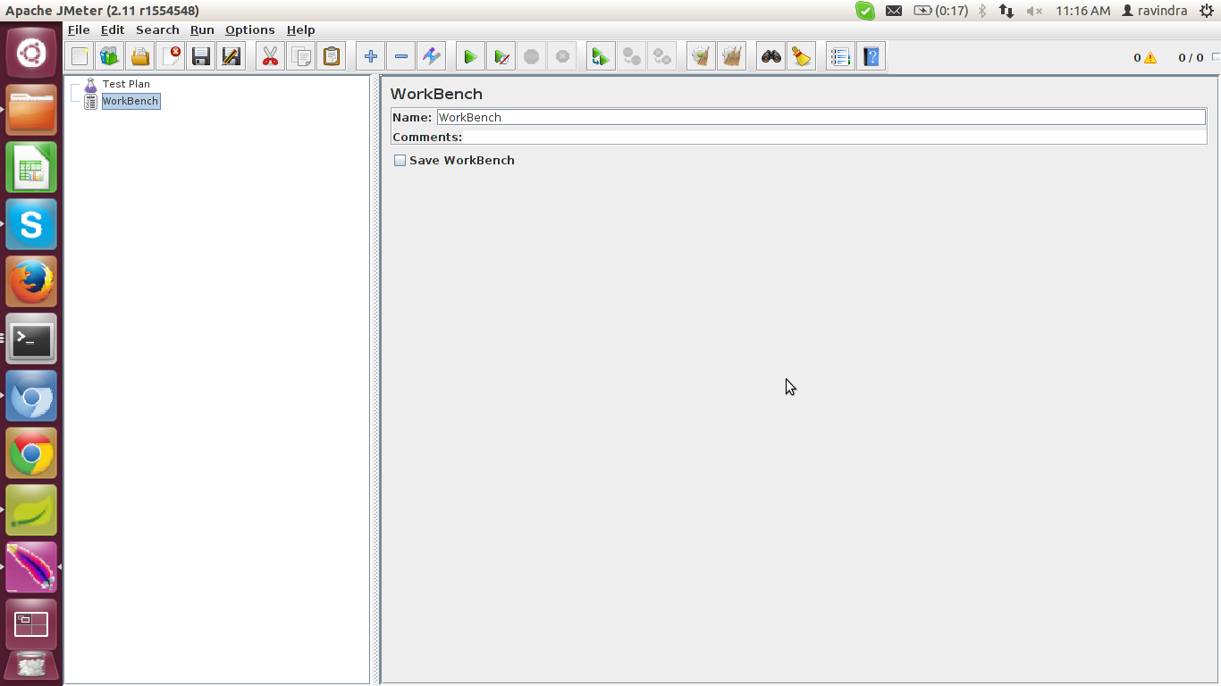Launch Google Chrome from the dock
The width and height of the screenshot is (1221, 686).
pos(31,453)
